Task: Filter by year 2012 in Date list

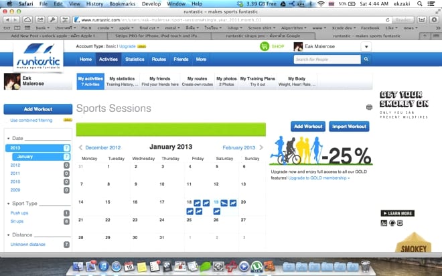Action: [x=15, y=165]
